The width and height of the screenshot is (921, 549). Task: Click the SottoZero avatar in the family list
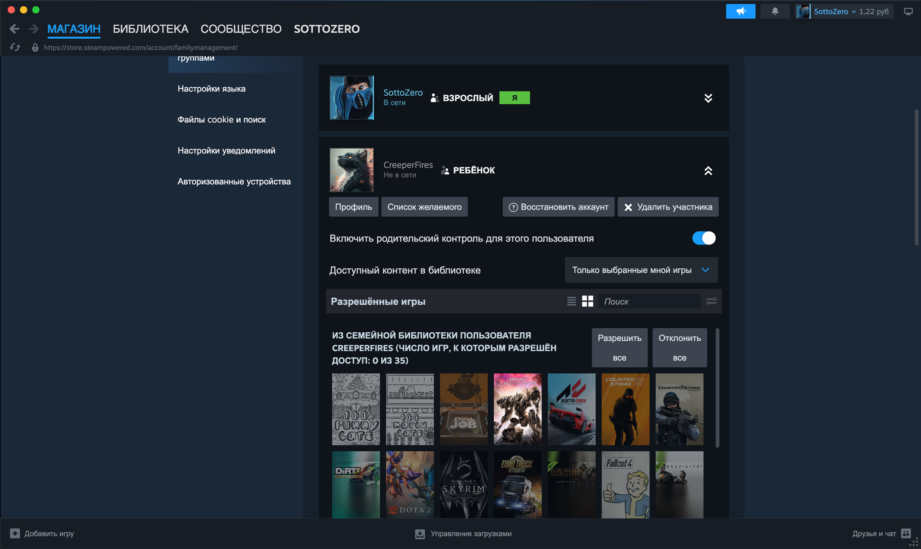click(352, 98)
